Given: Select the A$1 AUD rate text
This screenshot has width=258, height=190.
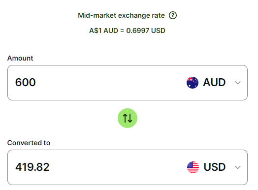Looking at the screenshot, I should (104, 31).
